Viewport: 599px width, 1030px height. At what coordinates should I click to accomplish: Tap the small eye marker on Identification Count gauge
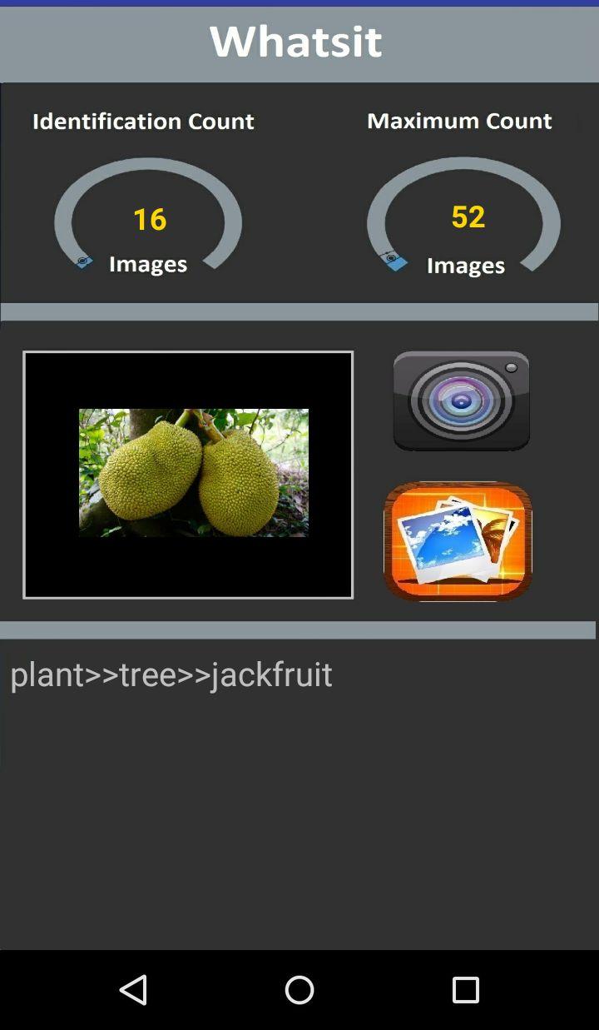[83, 261]
